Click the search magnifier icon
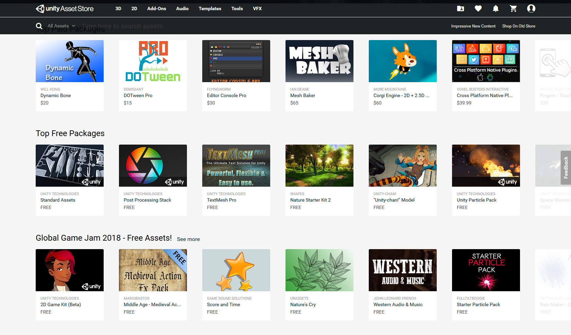The width and height of the screenshot is (571, 335). pyautogui.click(x=39, y=26)
